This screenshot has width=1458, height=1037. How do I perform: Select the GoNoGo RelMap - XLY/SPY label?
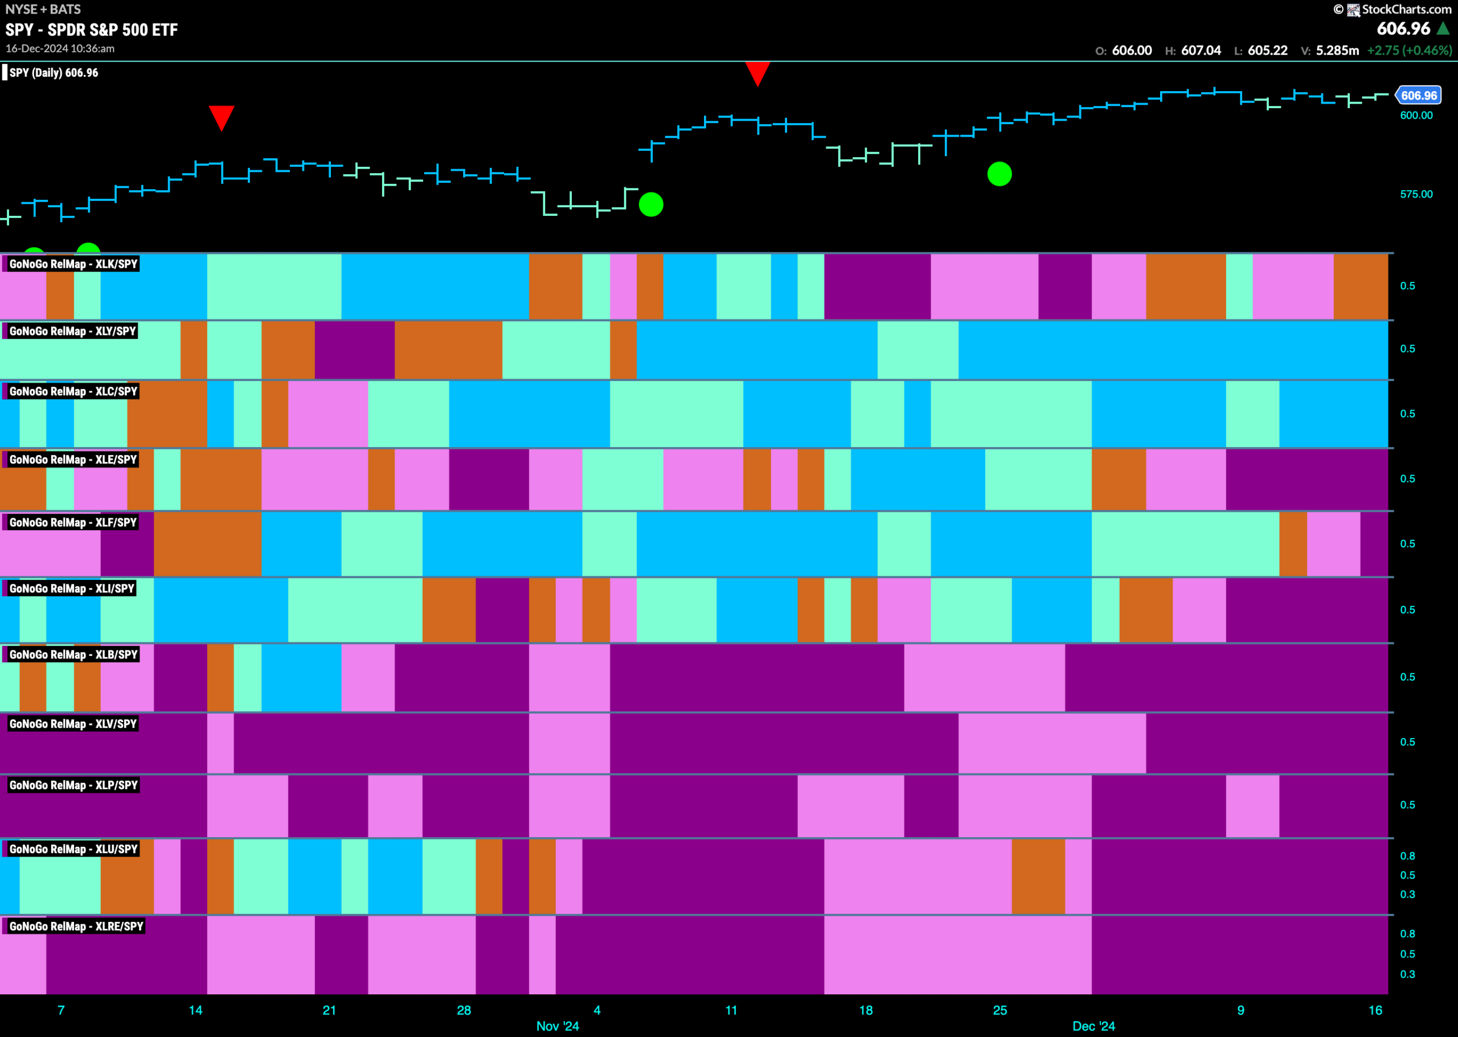[x=72, y=331]
